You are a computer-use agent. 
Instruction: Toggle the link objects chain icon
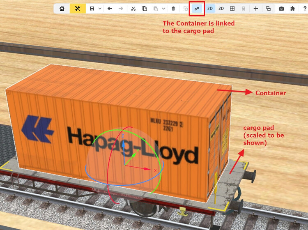[197, 9]
